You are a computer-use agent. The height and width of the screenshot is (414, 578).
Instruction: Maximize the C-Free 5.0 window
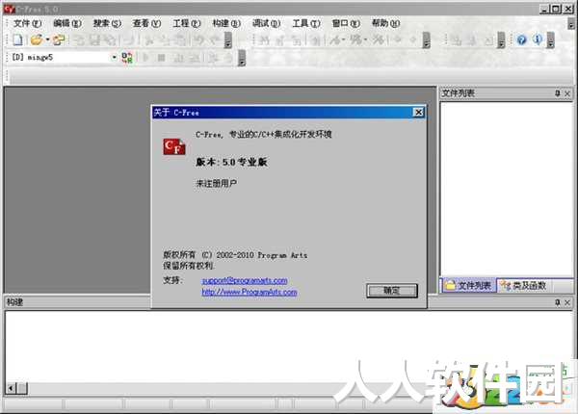(x=556, y=9)
